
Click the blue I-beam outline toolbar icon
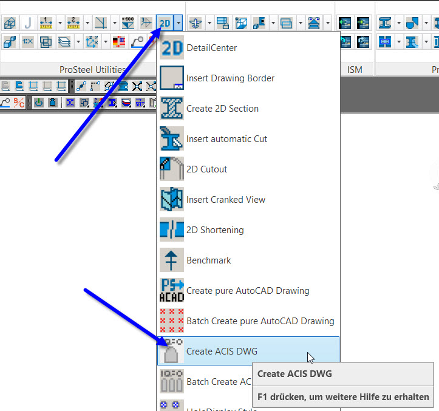click(x=70, y=103)
